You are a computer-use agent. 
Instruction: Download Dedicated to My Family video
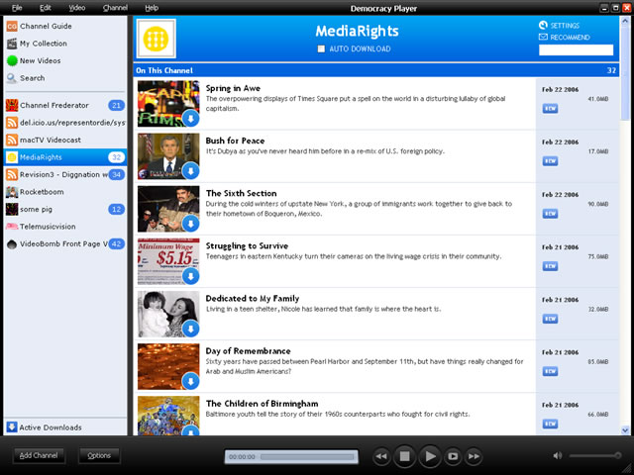tap(190, 329)
